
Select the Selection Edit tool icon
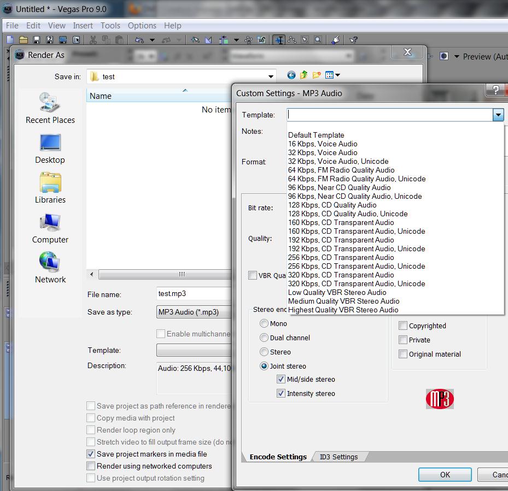(x=305, y=40)
